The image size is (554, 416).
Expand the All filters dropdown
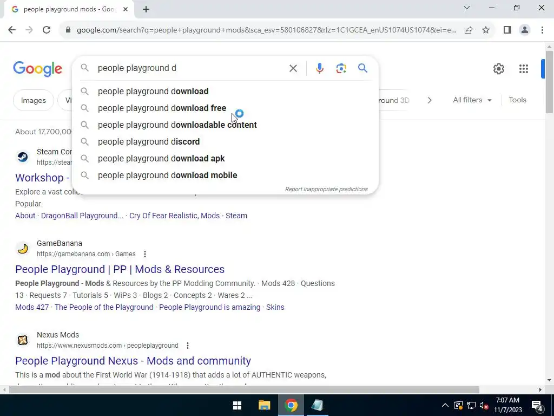click(472, 100)
